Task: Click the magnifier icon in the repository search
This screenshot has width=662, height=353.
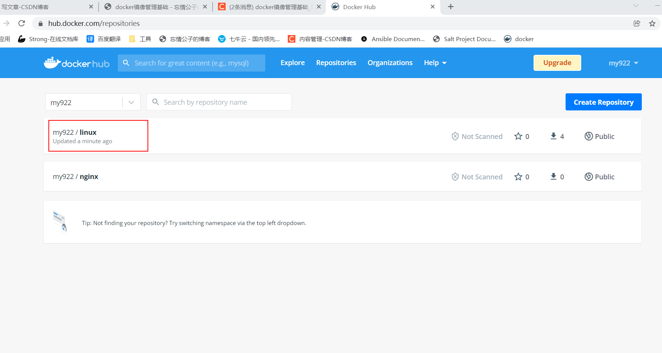Action: pyautogui.click(x=155, y=102)
